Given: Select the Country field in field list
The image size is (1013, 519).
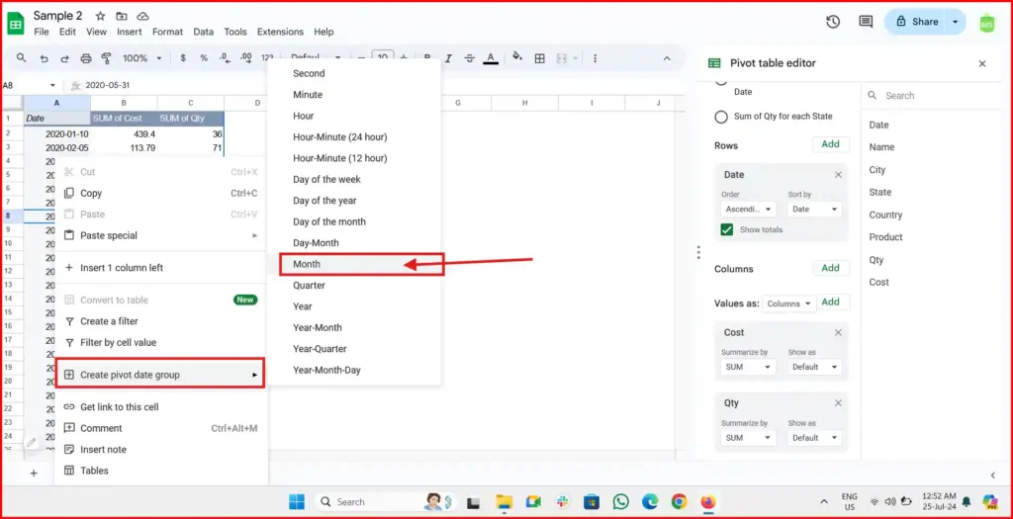Looking at the screenshot, I should point(885,215).
